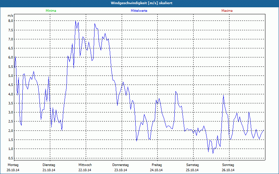Image resolution: width=279 pixels, height=174 pixels.
Task: Click the date 20.10.14
Action: click(13, 170)
